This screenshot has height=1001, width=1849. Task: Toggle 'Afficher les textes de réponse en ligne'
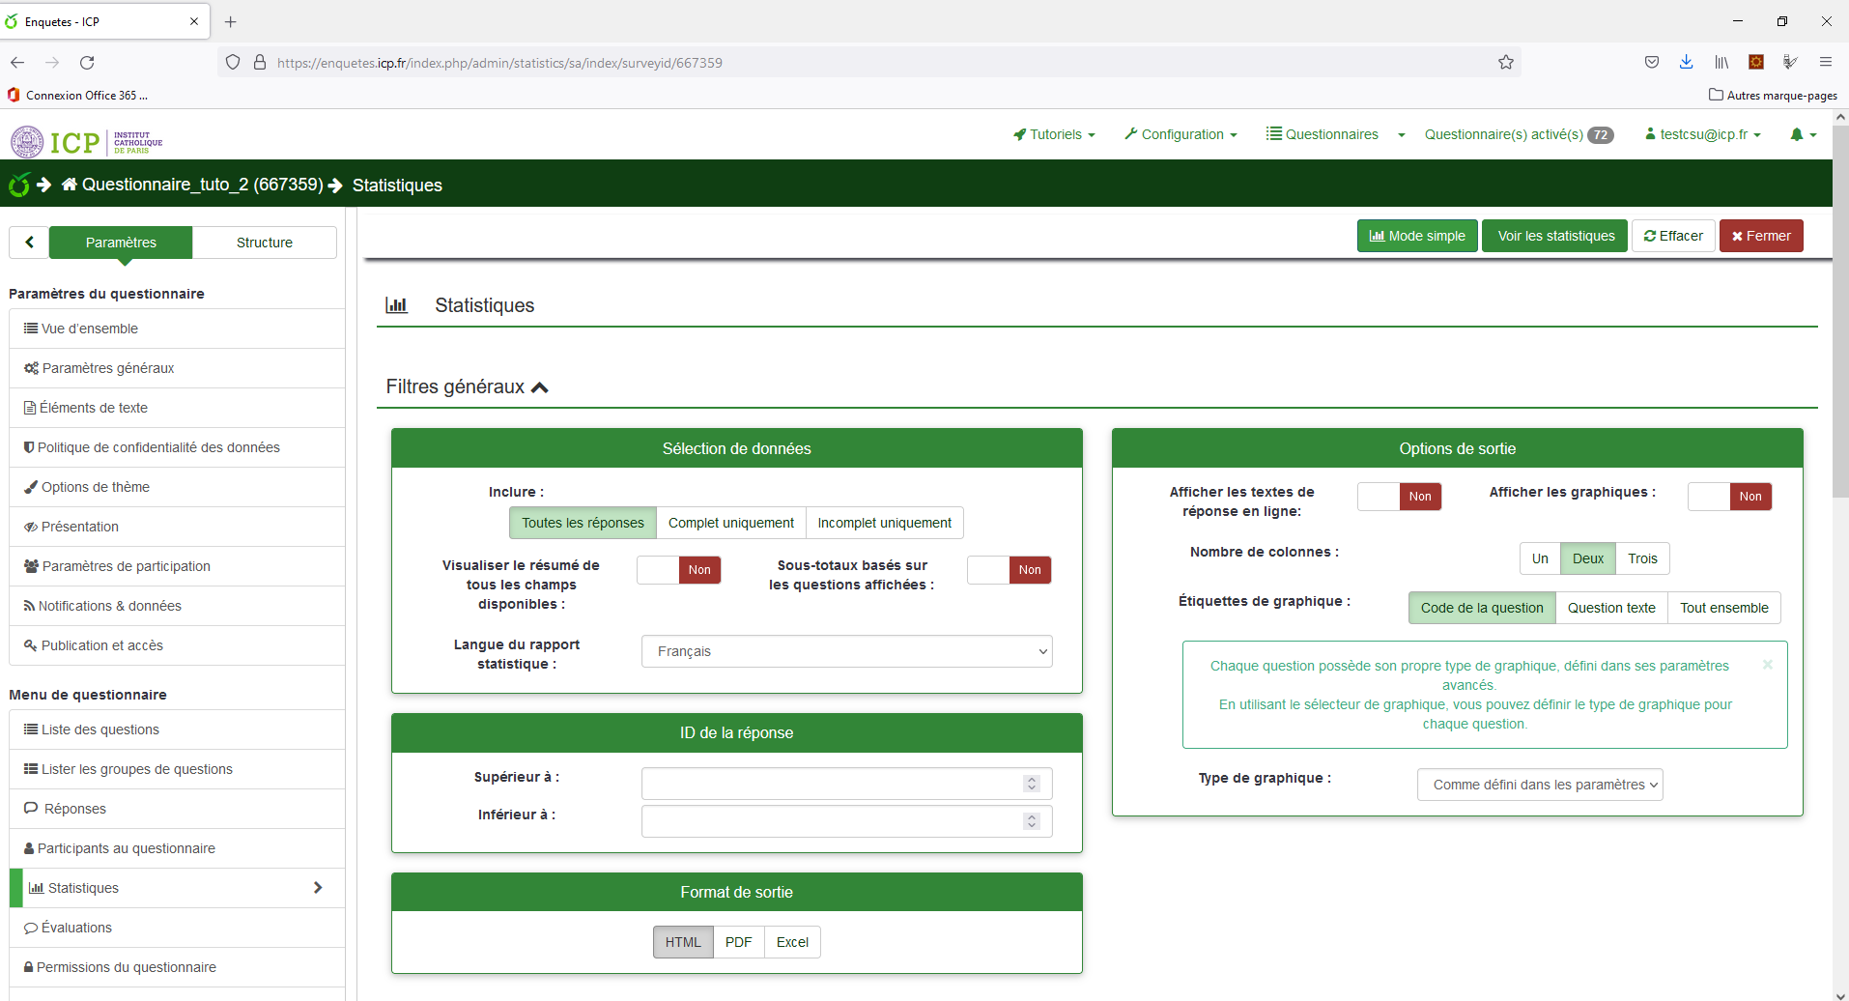click(x=1399, y=497)
